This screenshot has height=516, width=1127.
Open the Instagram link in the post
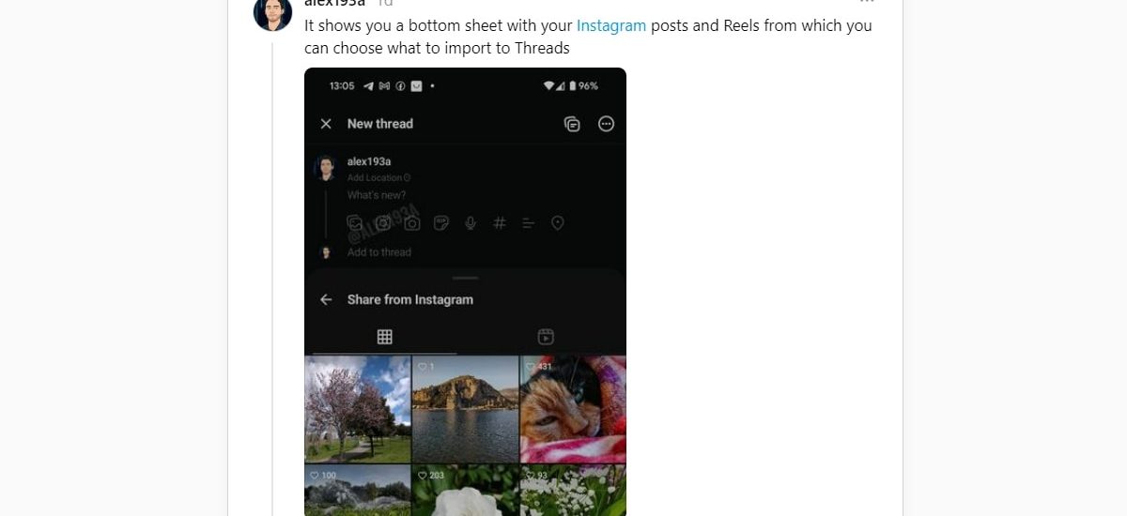(611, 25)
